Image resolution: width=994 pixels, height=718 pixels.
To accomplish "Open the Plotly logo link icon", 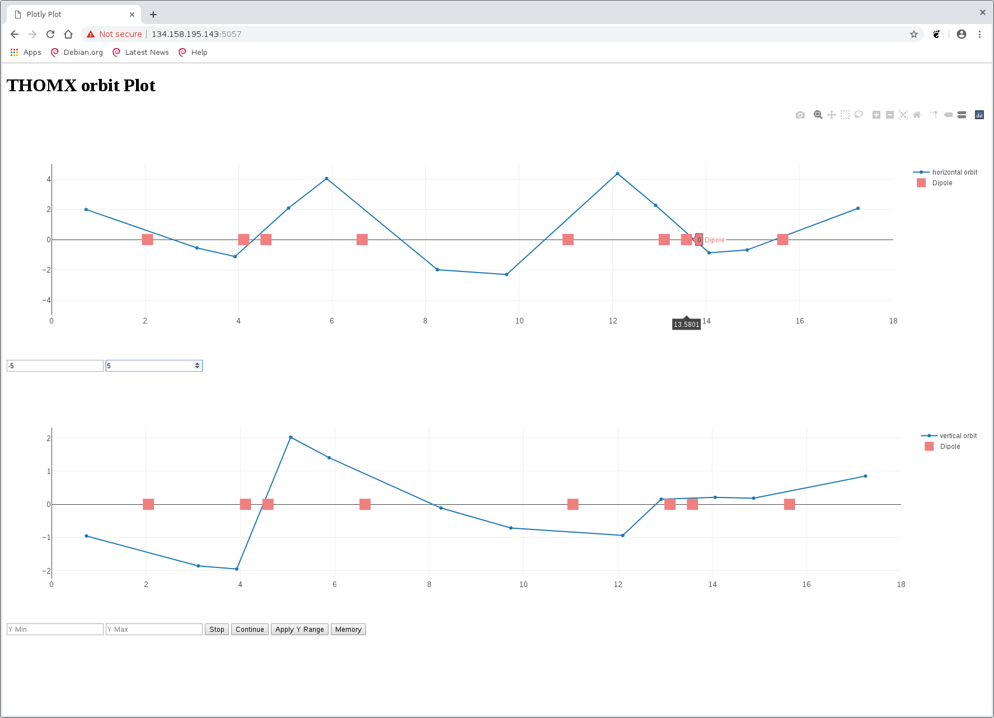I will point(979,115).
